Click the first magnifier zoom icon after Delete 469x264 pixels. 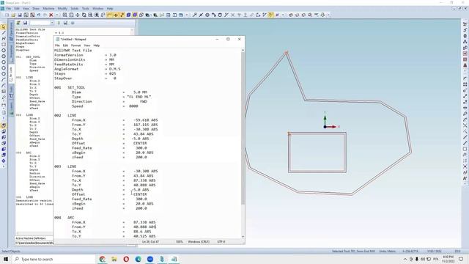pos(64,15)
